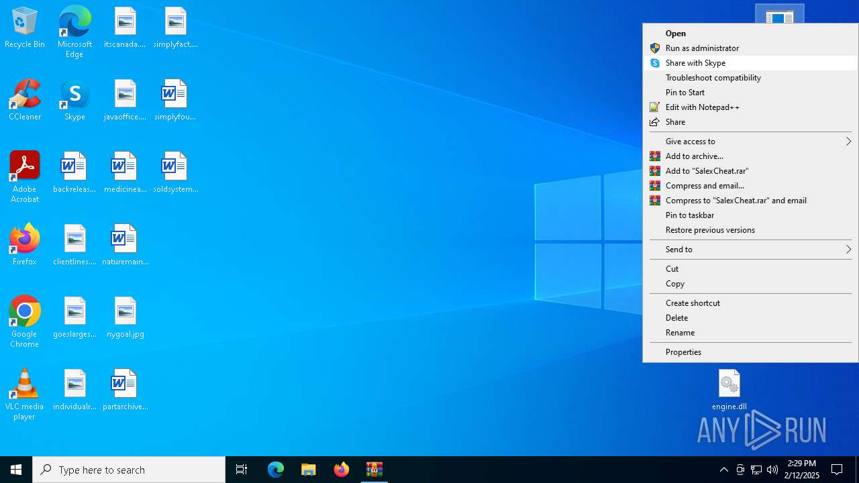The image size is (859, 483).
Task: Select the simplyfou Word document icon
Action: point(175,100)
